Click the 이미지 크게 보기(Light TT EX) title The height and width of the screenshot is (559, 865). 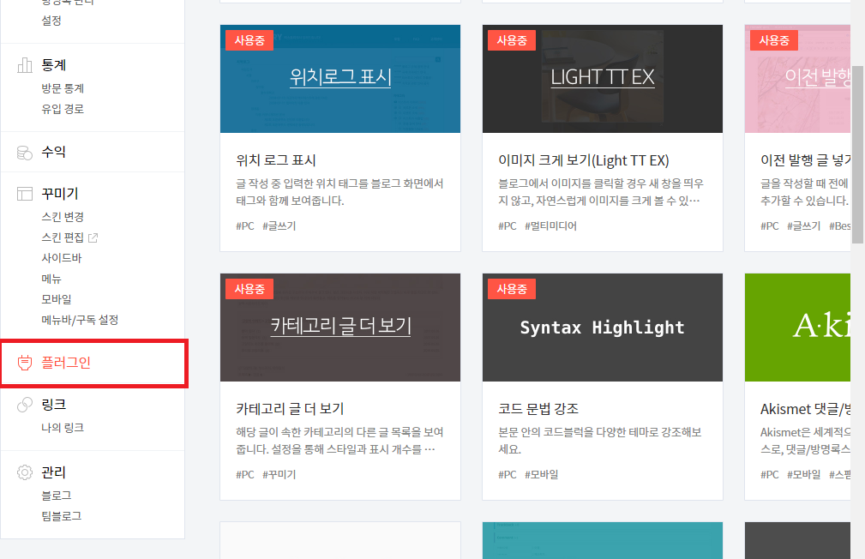click(x=584, y=160)
